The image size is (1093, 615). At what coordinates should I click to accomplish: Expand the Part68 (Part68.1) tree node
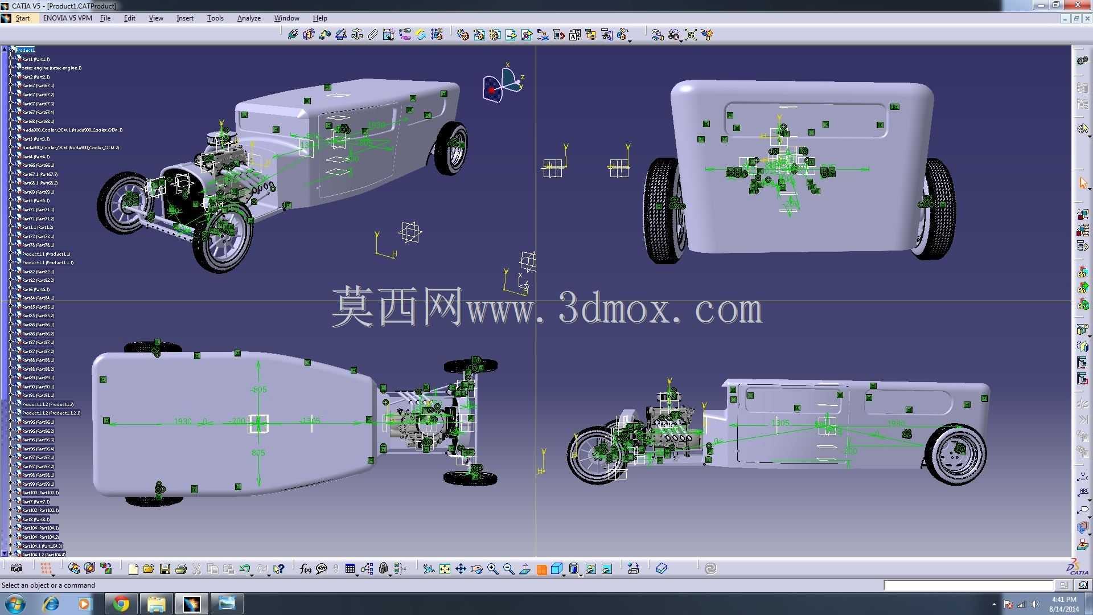coord(11,121)
